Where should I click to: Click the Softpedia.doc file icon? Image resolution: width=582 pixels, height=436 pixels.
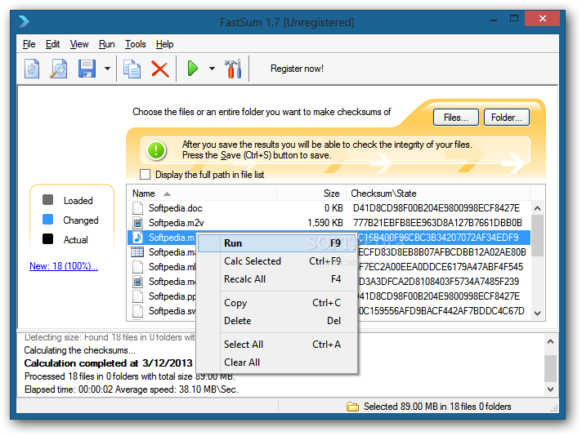coord(137,208)
